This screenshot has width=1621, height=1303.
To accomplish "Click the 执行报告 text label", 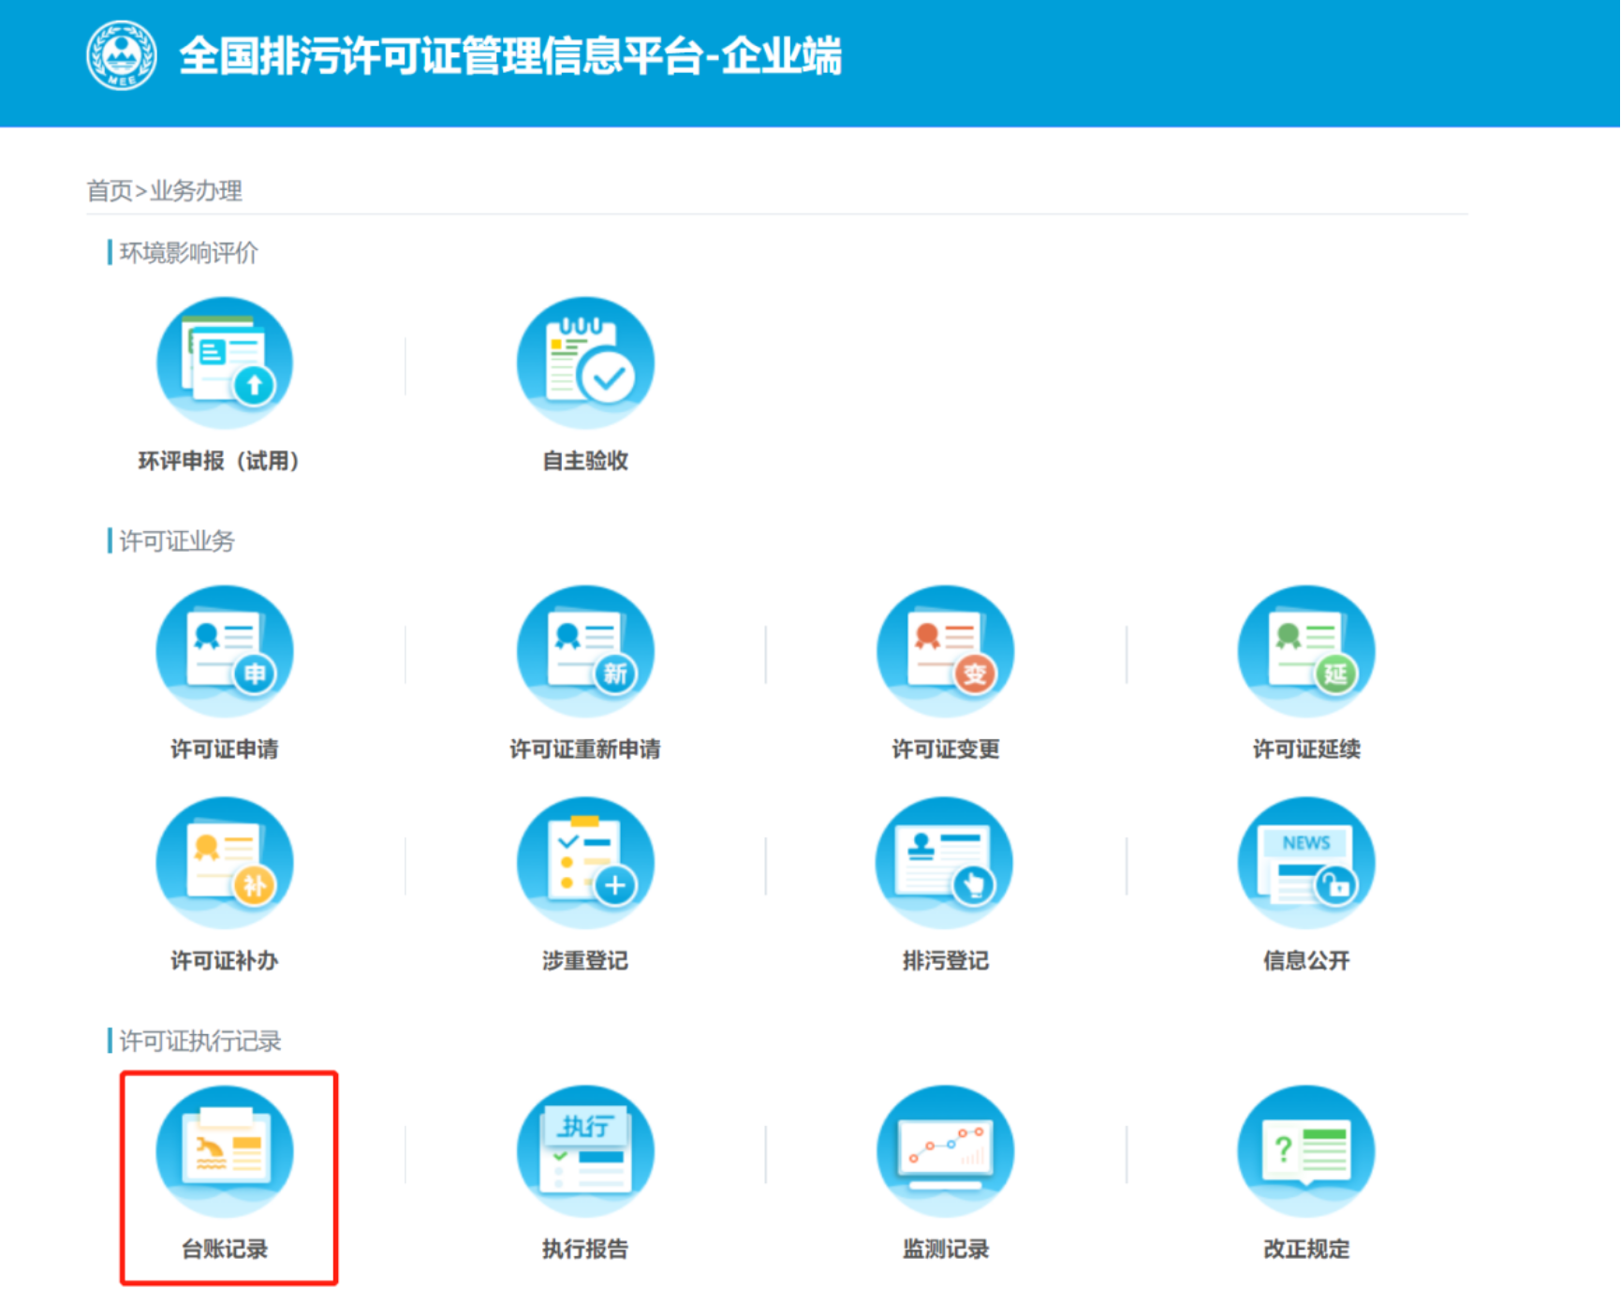I will pyautogui.click(x=585, y=1249).
